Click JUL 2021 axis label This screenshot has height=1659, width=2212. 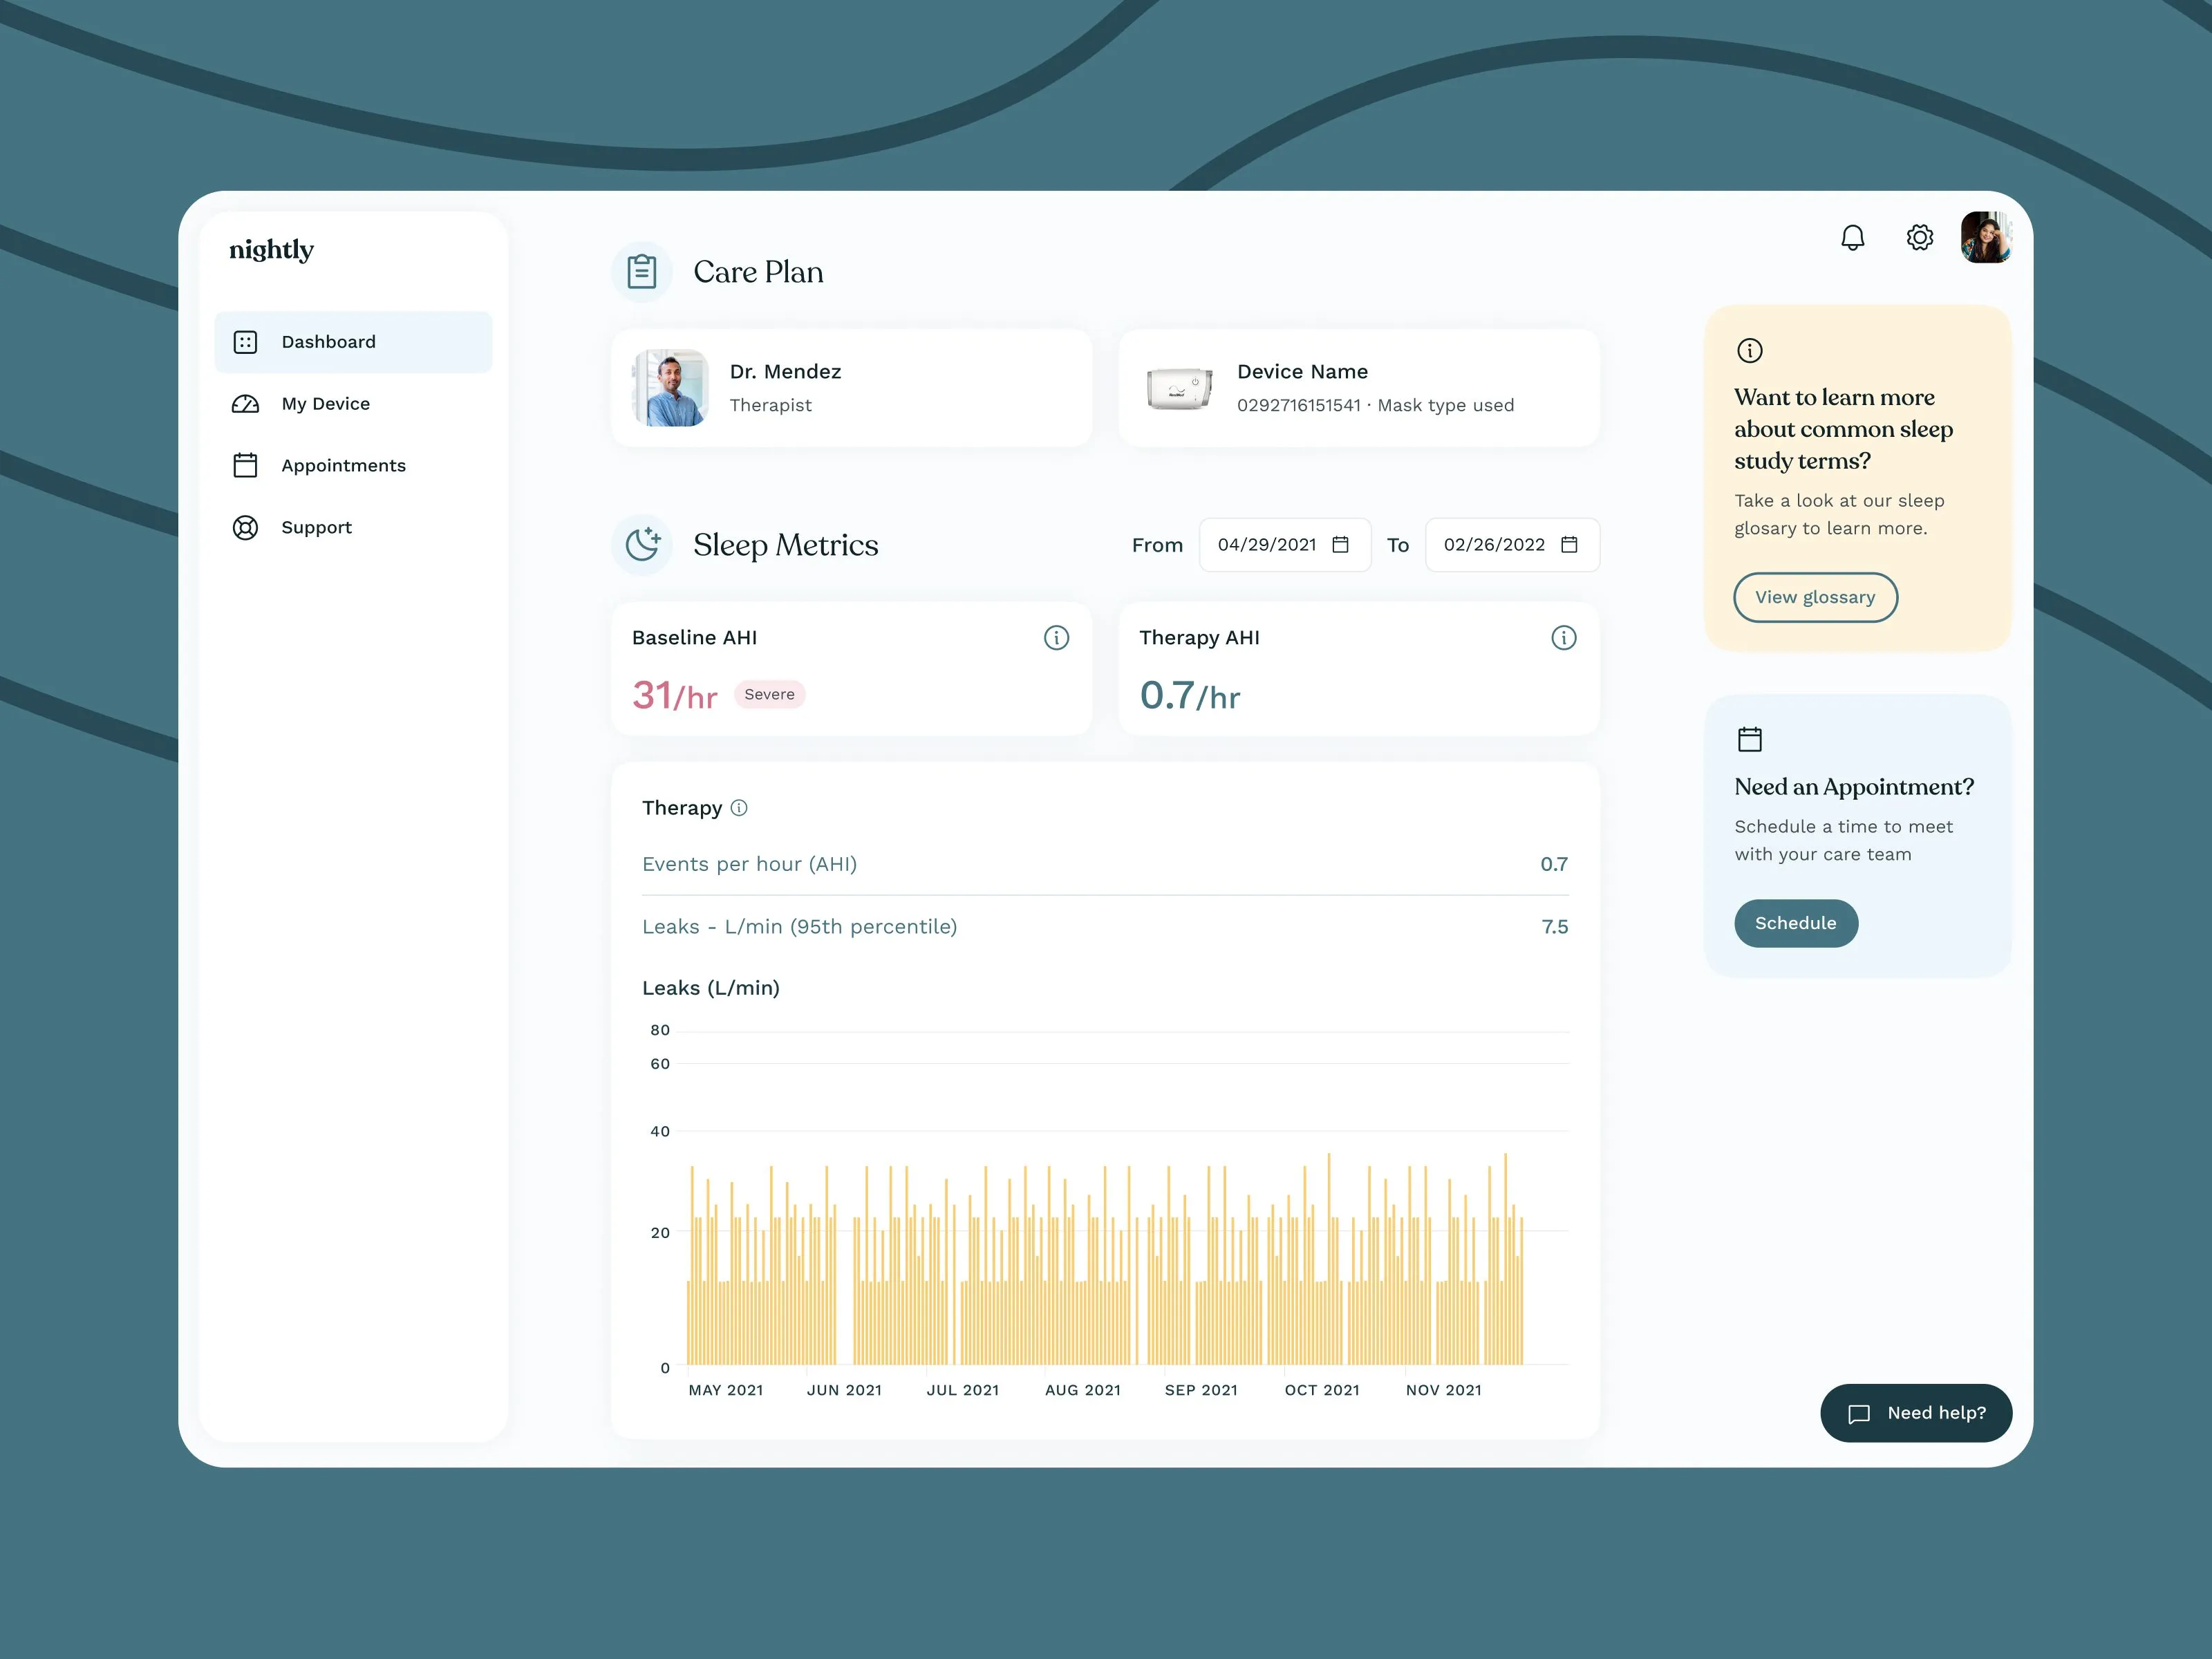[x=963, y=1390]
